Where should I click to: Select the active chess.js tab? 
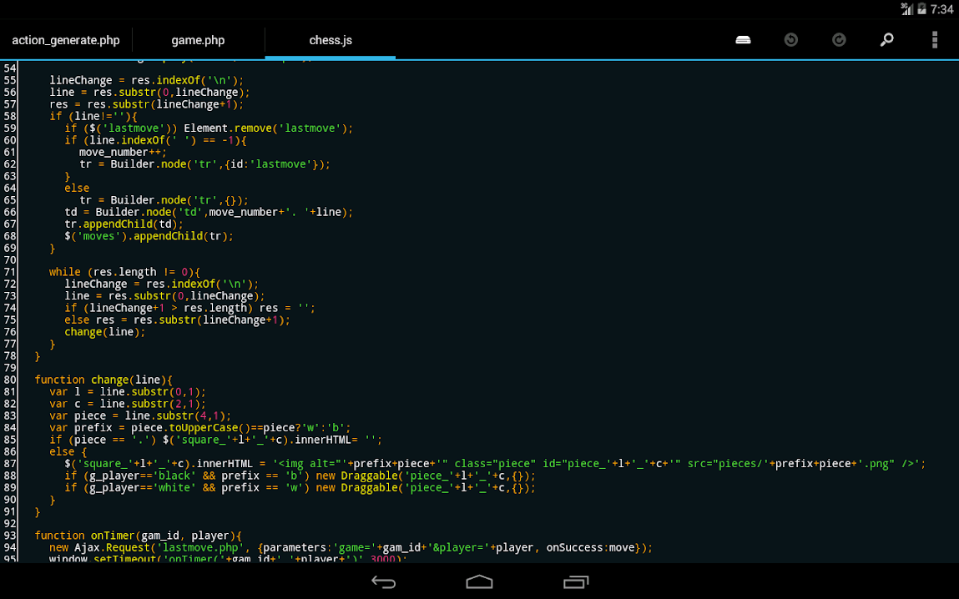coord(329,39)
